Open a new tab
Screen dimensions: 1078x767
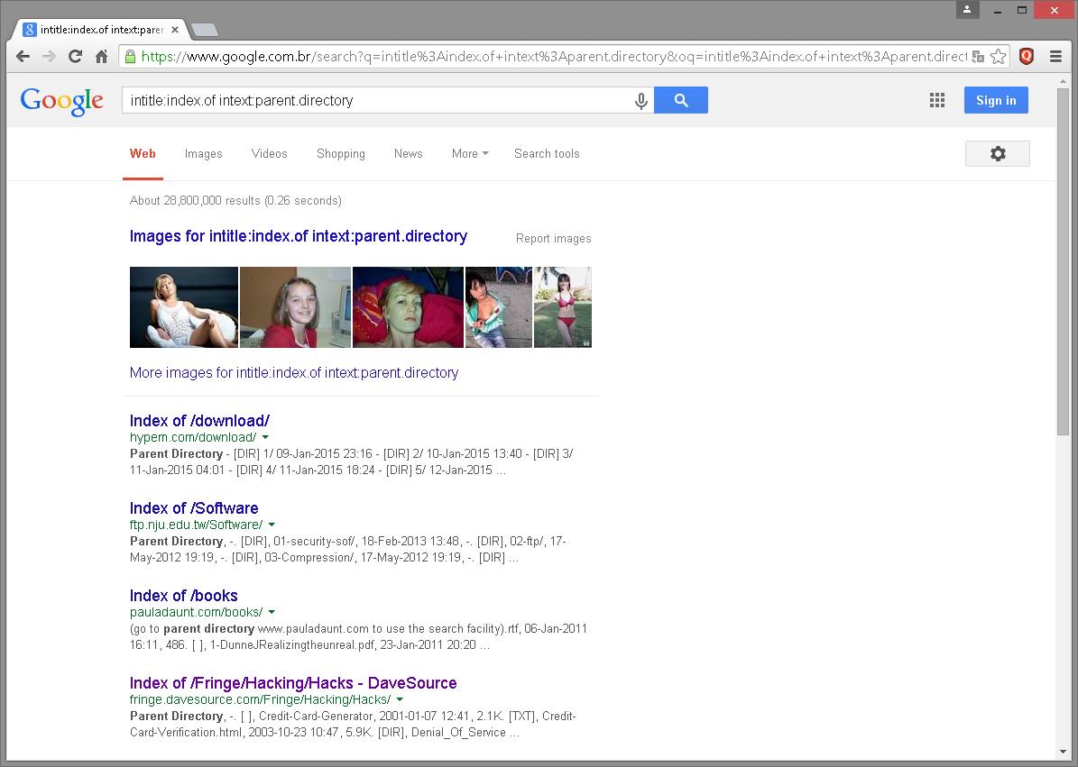tap(204, 30)
